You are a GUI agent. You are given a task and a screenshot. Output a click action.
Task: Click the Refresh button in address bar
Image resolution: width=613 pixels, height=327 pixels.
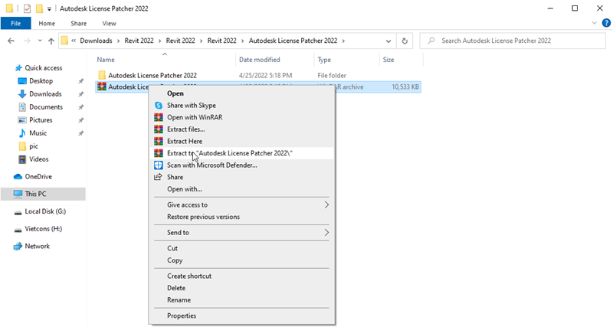click(x=404, y=41)
